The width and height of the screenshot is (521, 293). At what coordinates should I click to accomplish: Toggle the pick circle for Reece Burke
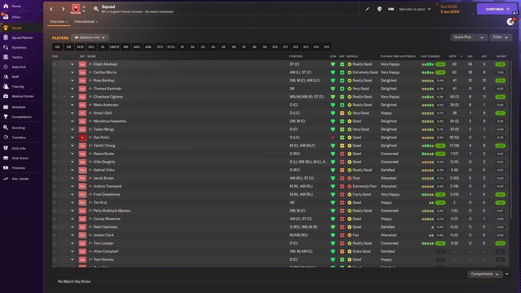coord(55,154)
